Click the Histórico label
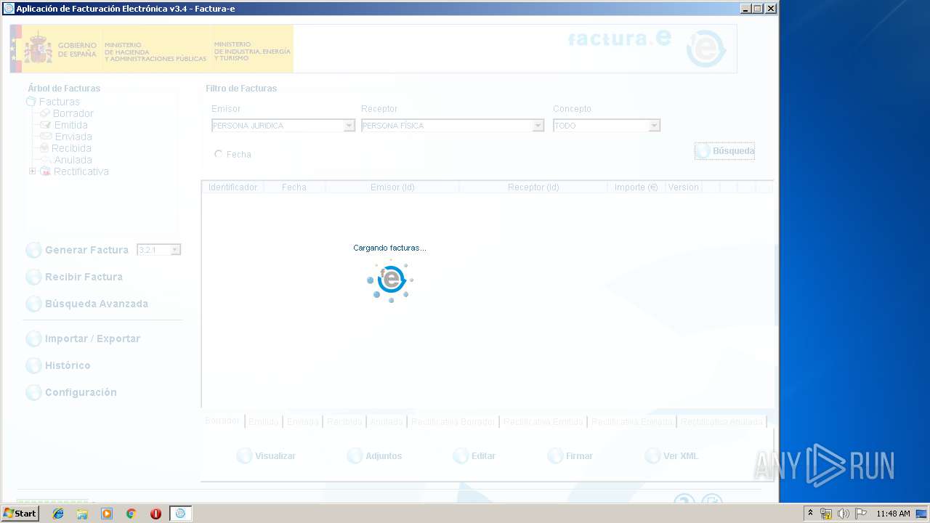This screenshot has height=523, width=930. point(68,365)
